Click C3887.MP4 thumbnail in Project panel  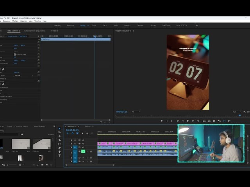coord(21,144)
